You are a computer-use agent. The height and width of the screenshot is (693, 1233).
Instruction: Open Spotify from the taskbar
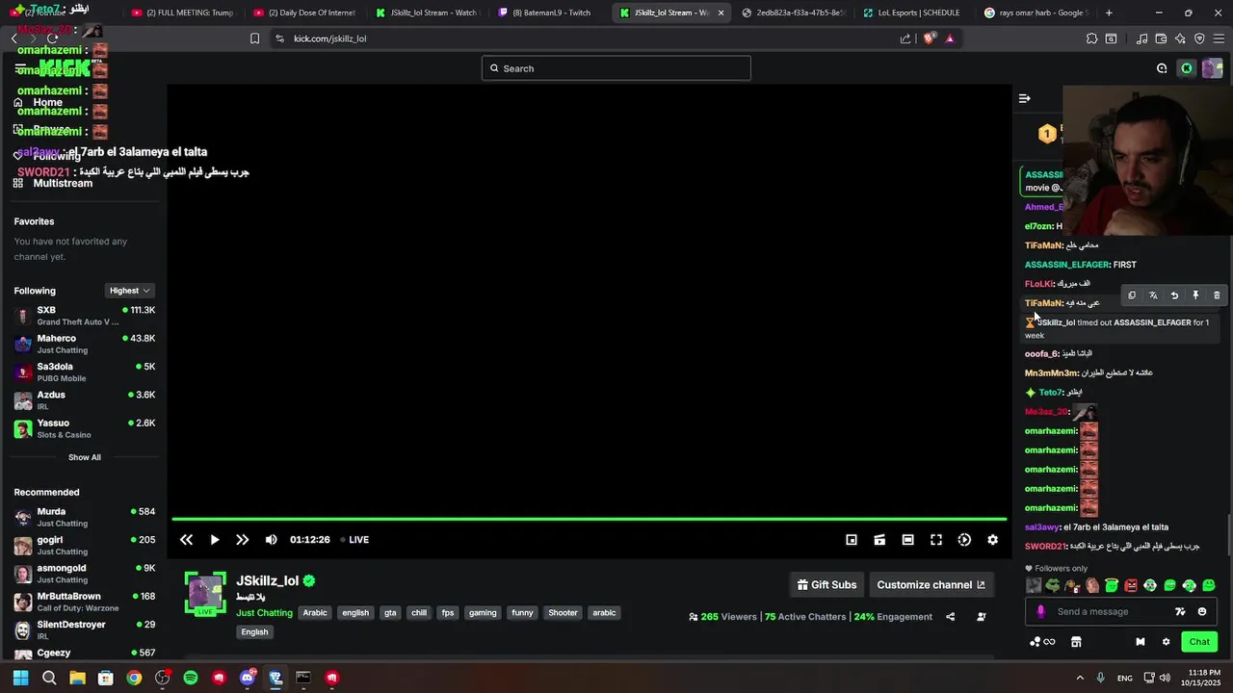(191, 678)
